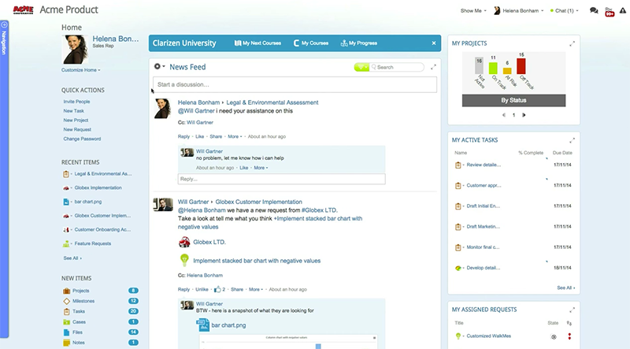Open Legal & Environmental Assessment link in post
Image resolution: width=630 pixels, height=349 pixels.
pyautogui.click(x=272, y=102)
